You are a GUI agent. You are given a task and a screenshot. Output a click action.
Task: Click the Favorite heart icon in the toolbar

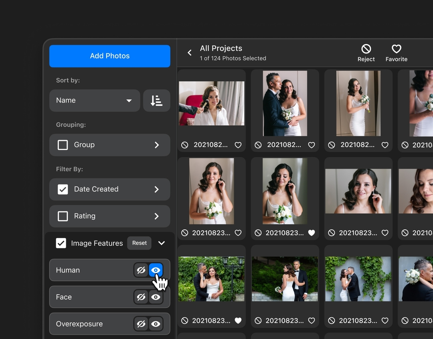coord(396,49)
